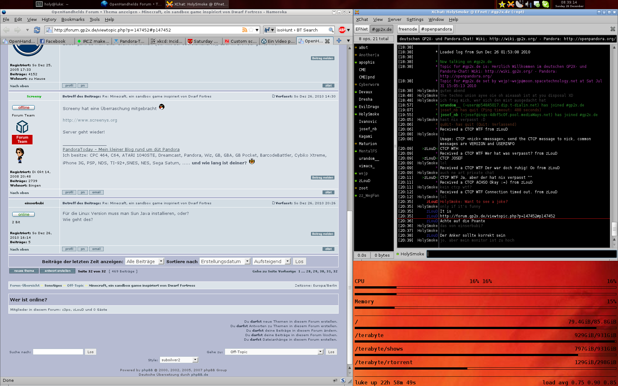Bookmark this page with the star icon
This screenshot has height=386, width=618.
251,30
